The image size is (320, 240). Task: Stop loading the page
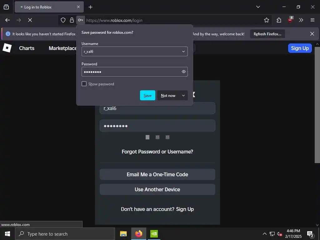30,20
